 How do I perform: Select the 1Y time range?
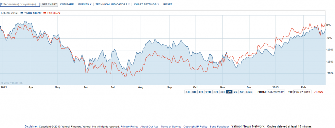click(229, 92)
